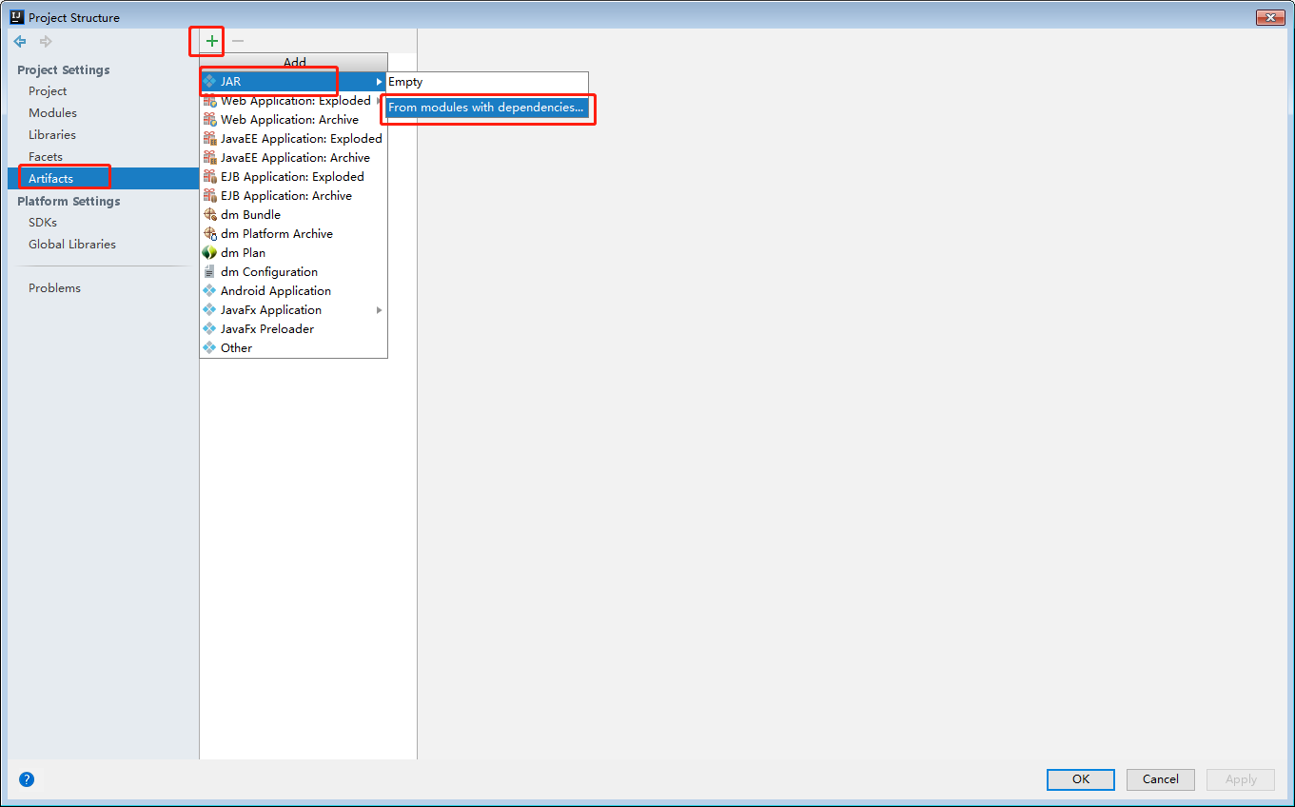Select the dm Plan artifact type

243,252
